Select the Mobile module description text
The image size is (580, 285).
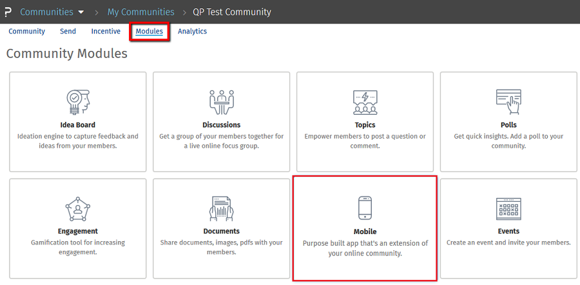(x=365, y=248)
